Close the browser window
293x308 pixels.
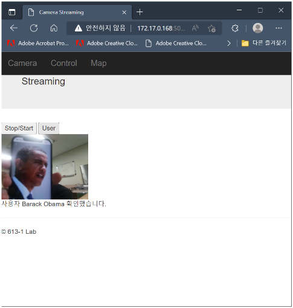281,10
